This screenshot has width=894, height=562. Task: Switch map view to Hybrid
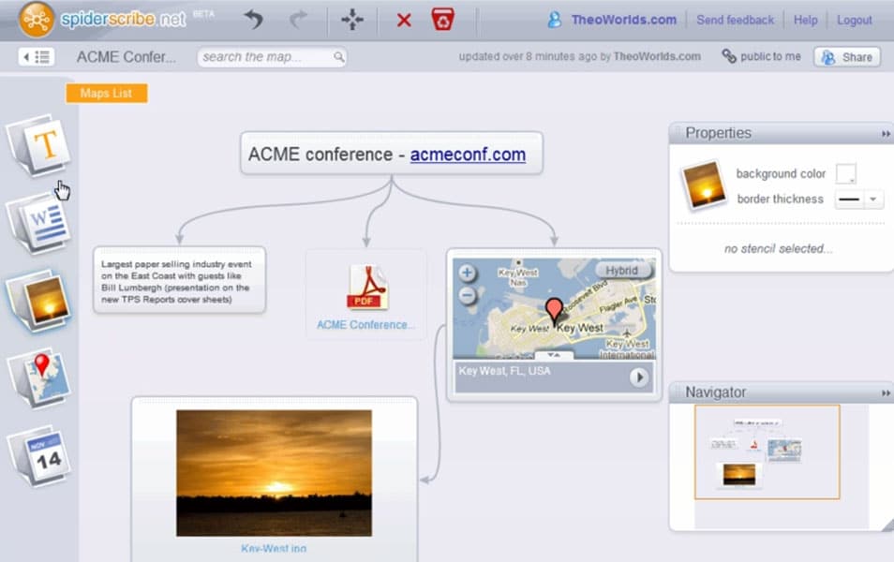pyautogui.click(x=621, y=271)
